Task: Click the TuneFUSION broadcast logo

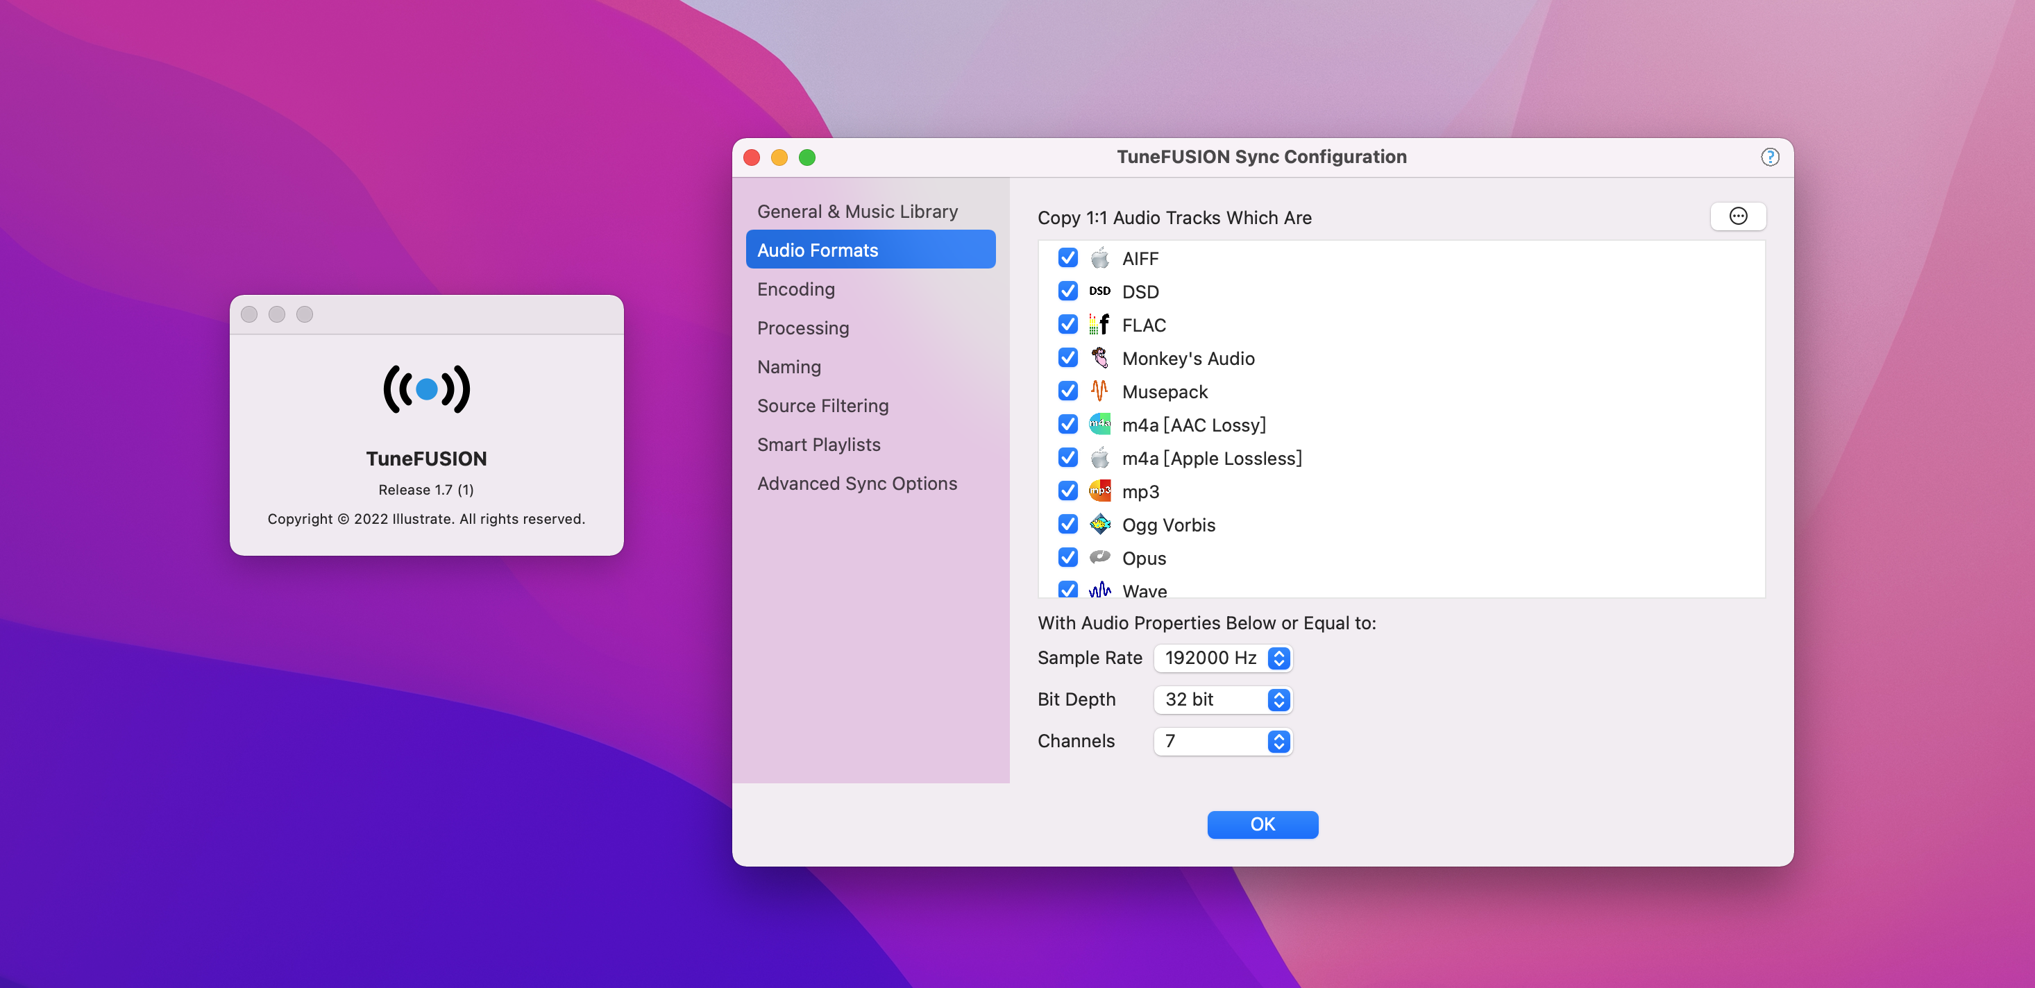Action: 425,389
